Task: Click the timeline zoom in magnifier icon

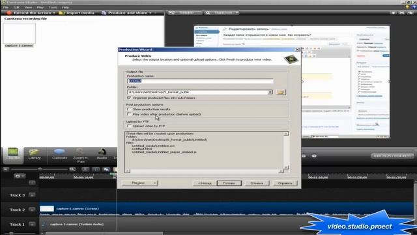Action: point(72,169)
